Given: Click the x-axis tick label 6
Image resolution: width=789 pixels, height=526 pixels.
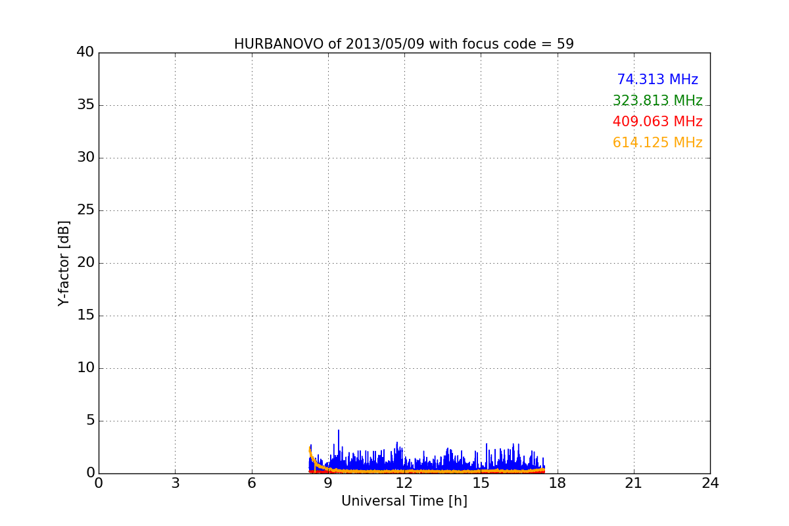Looking at the screenshot, I should 251,483.
